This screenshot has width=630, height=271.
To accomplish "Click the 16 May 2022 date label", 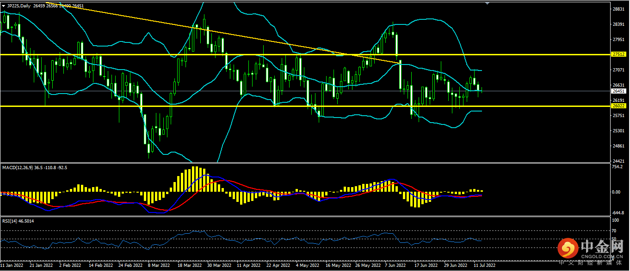I will pos(338,266).
